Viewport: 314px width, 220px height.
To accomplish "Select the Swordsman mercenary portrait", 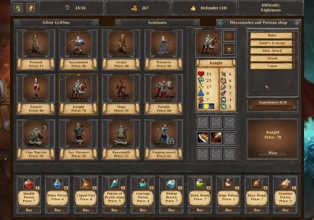I will click(78, 43).
